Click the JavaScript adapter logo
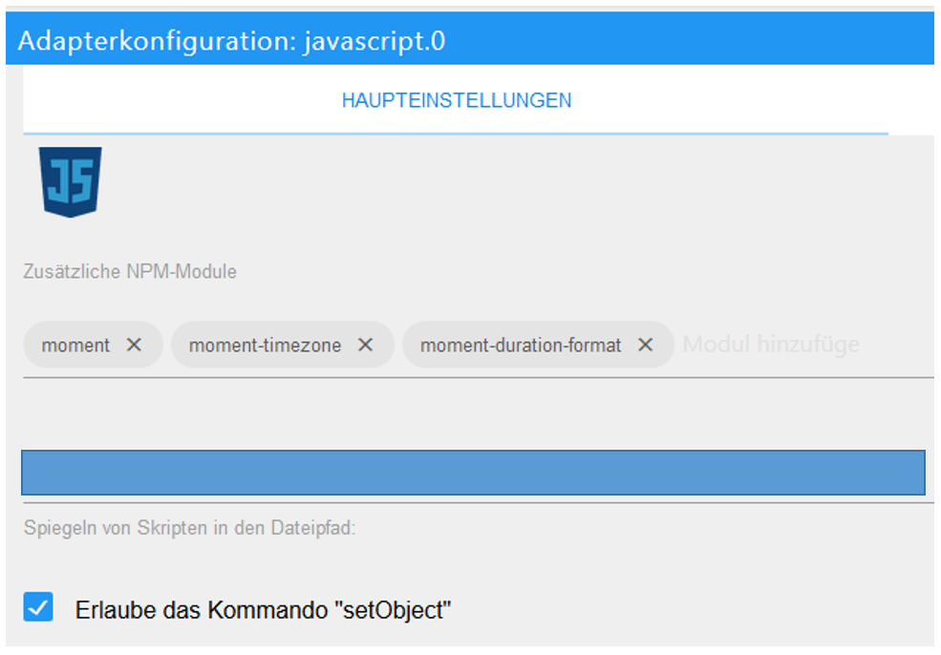The width and height of the screenshot is (941, 655). [71, 181]
